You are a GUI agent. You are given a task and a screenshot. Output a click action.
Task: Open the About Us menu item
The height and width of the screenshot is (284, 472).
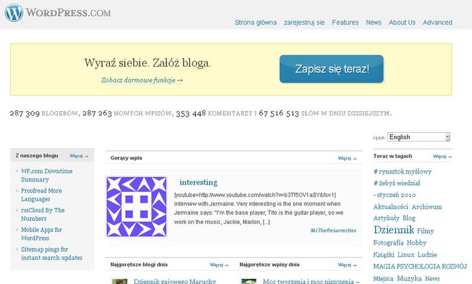pyautogui.click(x=402, y=23)
